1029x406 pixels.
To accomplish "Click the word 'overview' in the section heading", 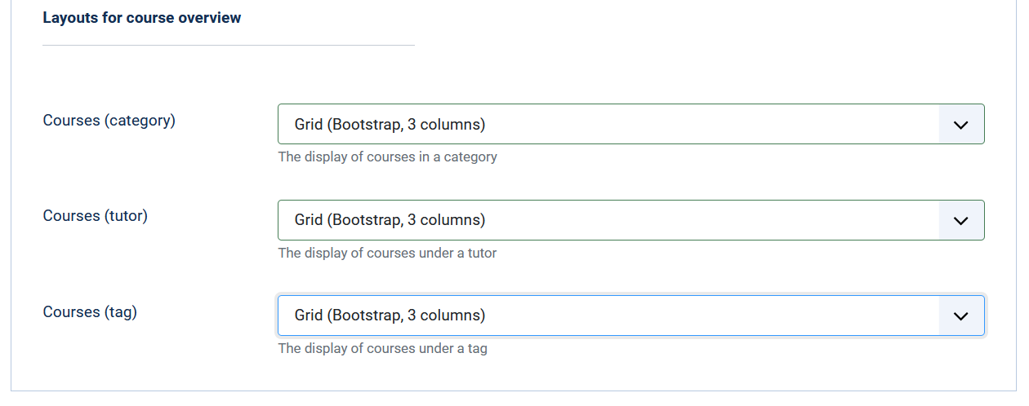I will 212,18.
